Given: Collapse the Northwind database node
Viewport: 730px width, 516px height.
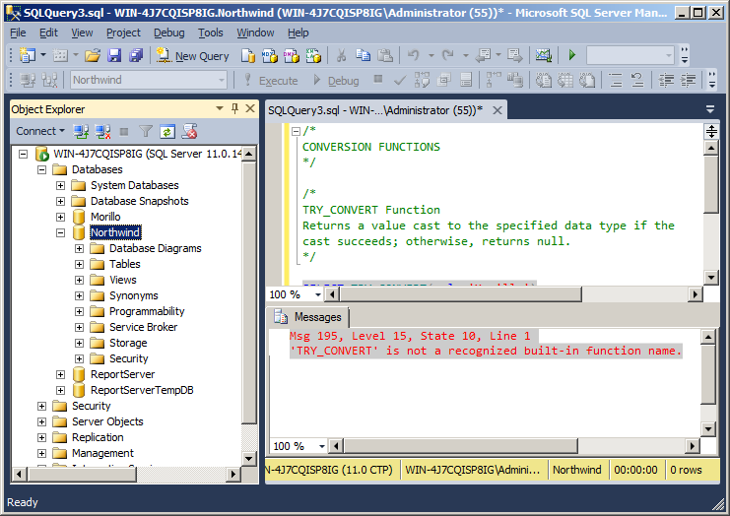Looking at the screenshot, I should [x=60, y=232].
